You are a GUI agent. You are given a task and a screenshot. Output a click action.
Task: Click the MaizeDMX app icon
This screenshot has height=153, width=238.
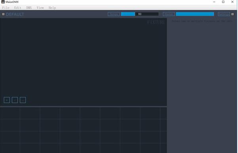pos(3,2)
